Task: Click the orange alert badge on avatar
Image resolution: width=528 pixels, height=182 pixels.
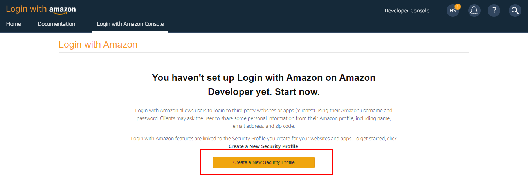Action: [x=458, y=6]
